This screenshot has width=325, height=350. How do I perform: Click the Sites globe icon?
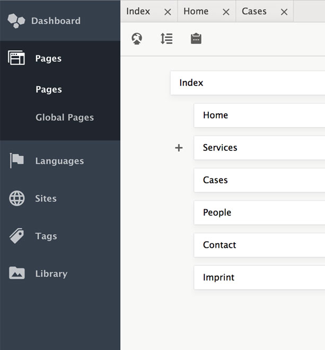(17, 199)
